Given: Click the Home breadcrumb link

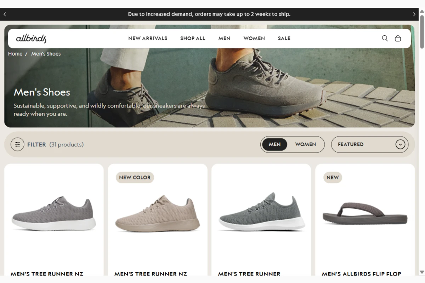Looking at the screenshot, I should tap(15, 54).
